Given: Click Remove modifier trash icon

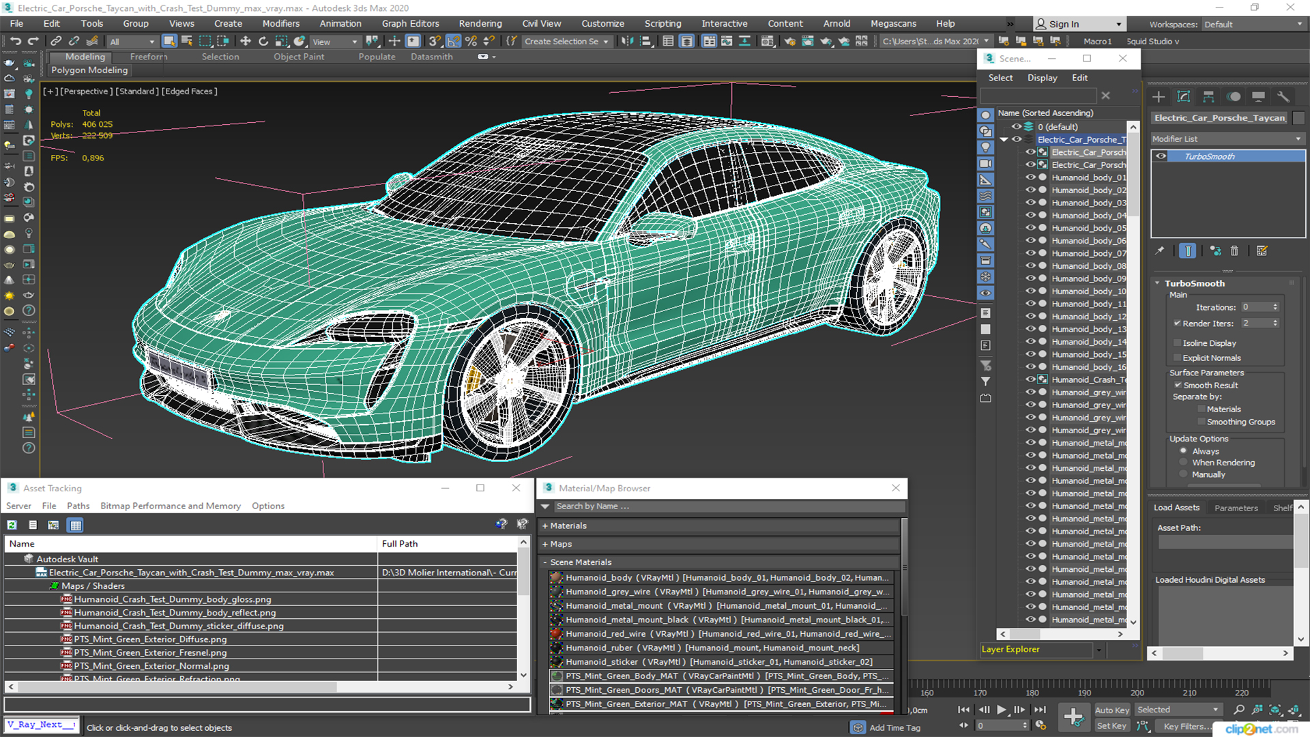Looking at the screenshot, I should [1234, 251].
